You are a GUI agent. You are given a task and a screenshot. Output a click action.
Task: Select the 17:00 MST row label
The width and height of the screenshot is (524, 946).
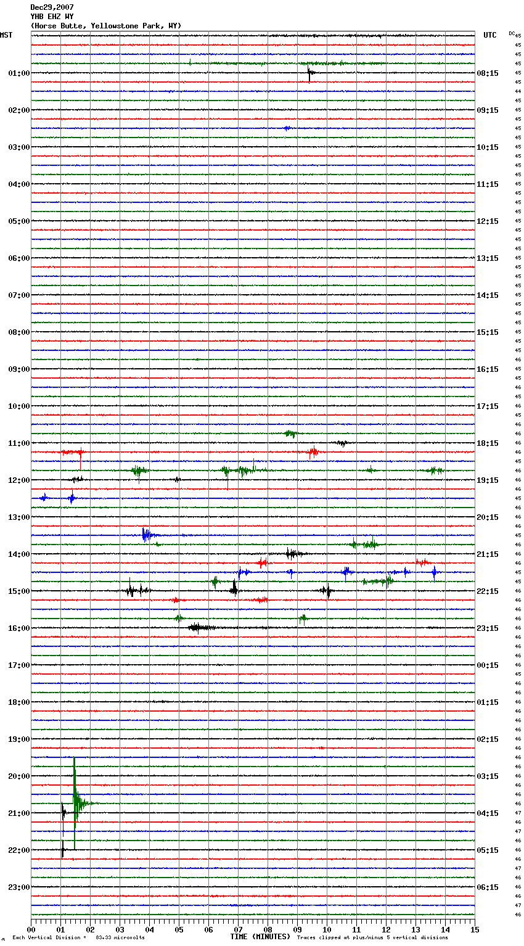(19, 665)
